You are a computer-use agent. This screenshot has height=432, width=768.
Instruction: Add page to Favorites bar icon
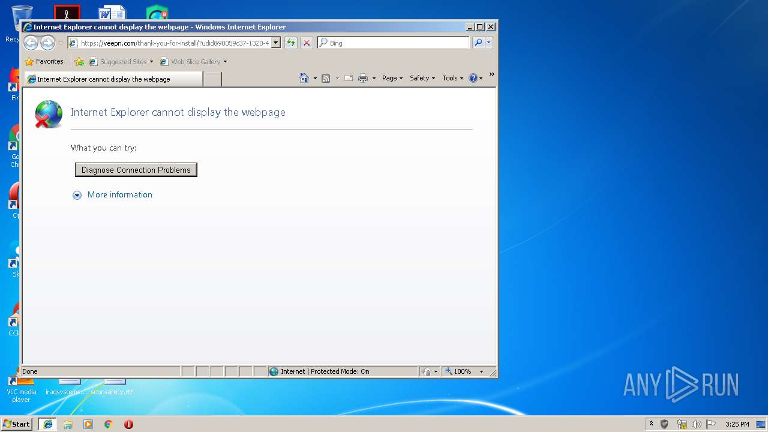point(79,61)
